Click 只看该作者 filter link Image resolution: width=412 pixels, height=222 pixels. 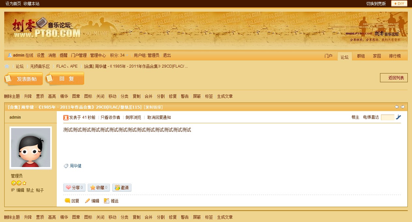pyautogui.click(x=110, y=118)
